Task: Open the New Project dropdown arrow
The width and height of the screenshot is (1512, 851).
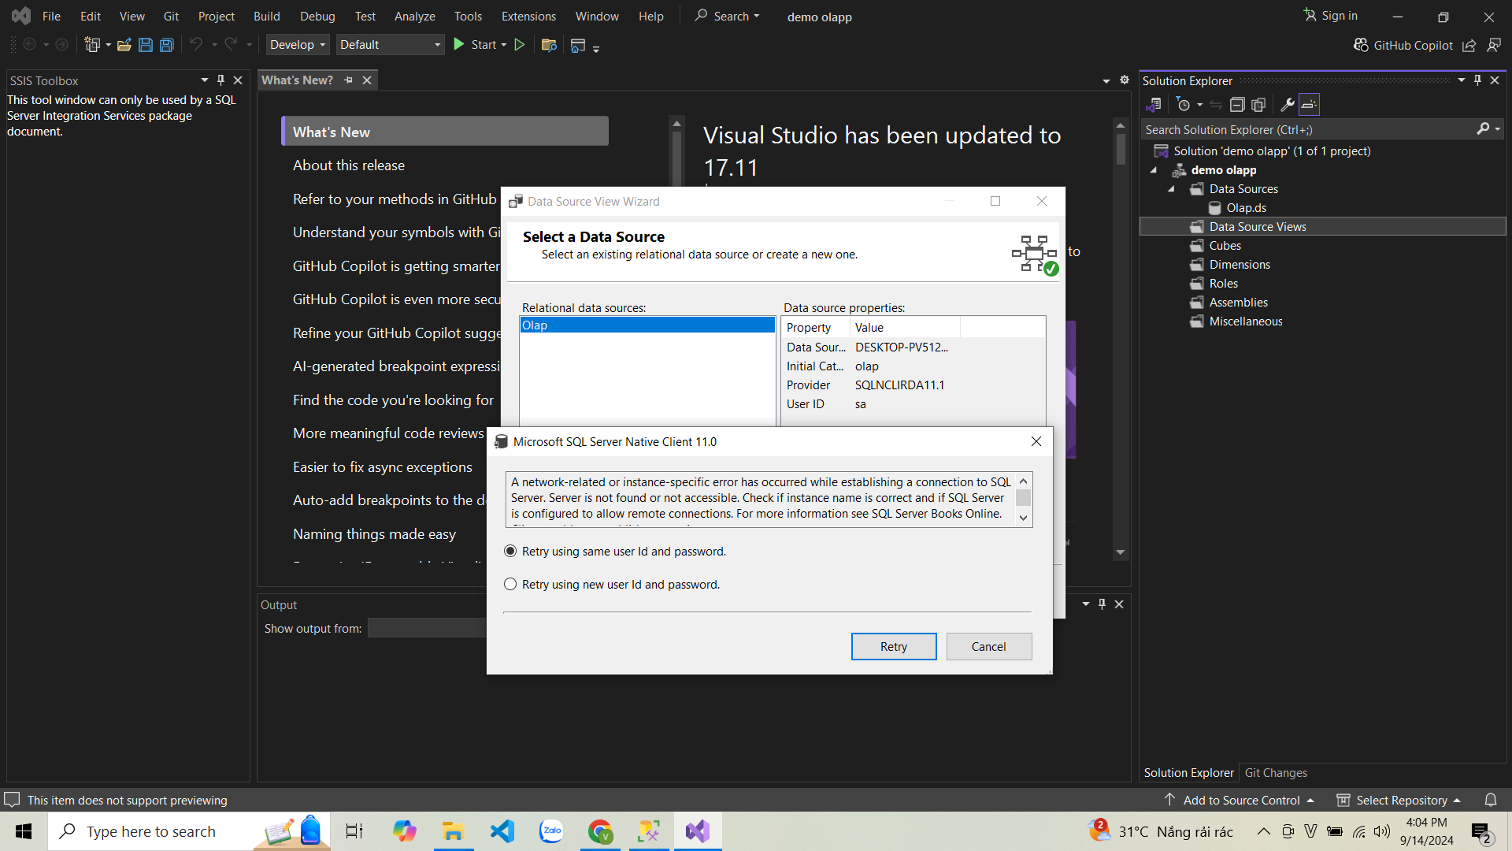Action: [108, 46]
